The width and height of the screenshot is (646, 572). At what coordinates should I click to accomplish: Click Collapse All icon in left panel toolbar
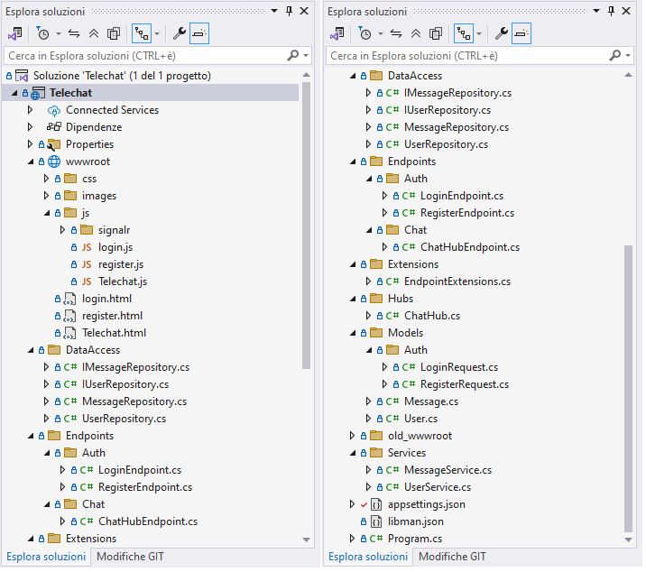point(95,33)
